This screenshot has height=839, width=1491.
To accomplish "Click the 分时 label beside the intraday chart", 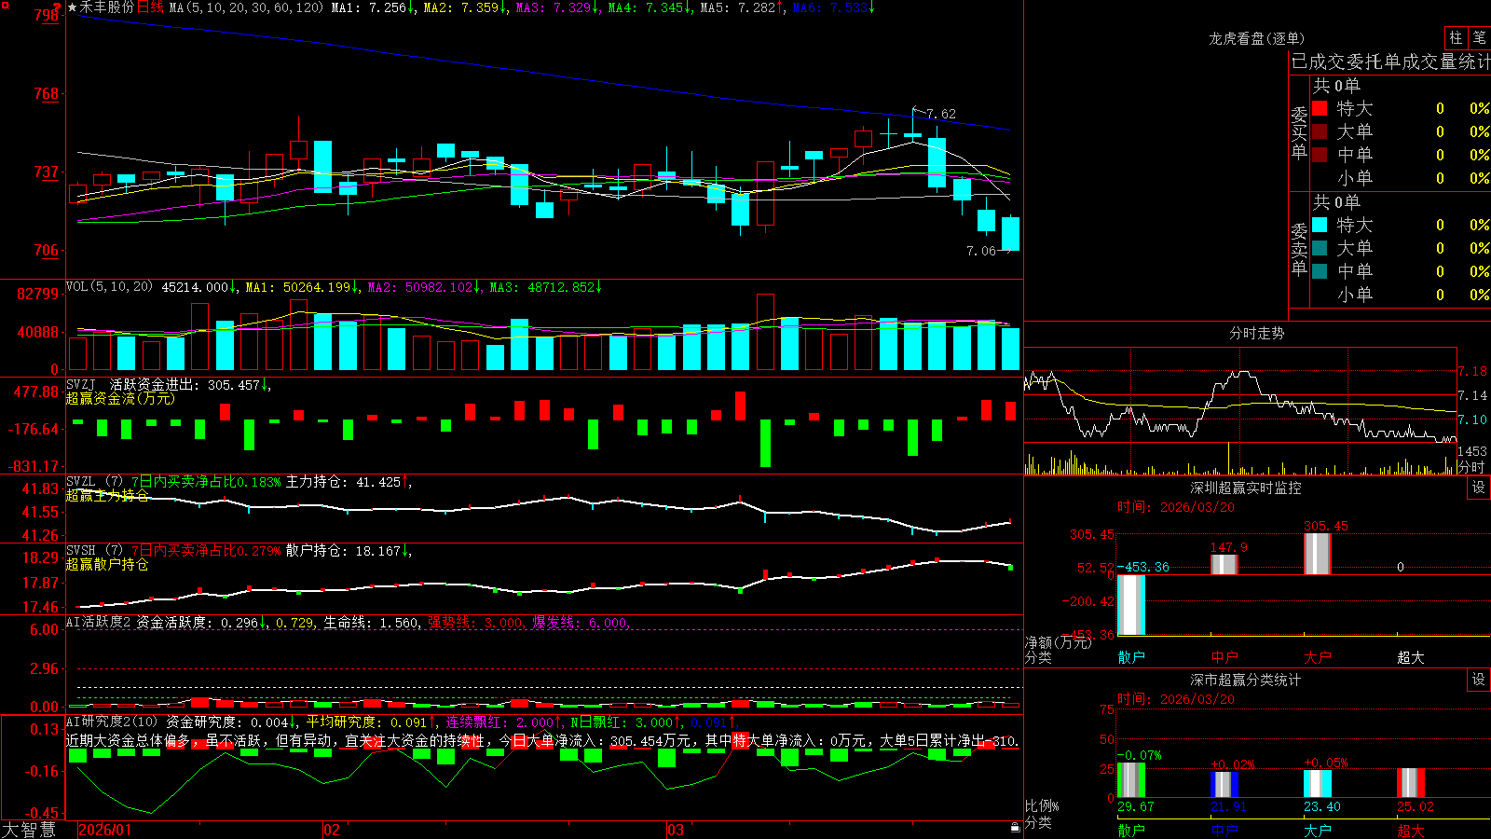I will click(x=1471, y=466).
